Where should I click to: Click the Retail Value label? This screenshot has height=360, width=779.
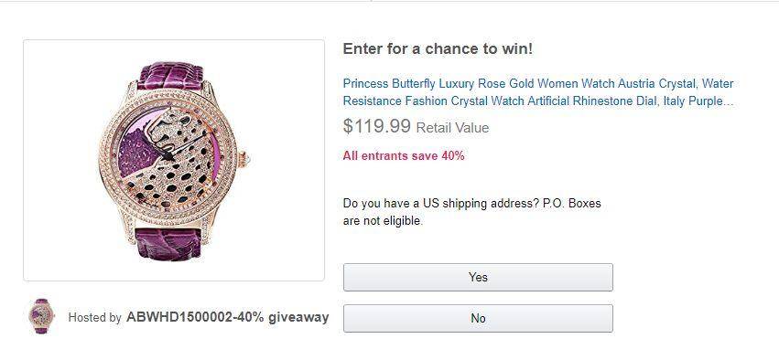pos(452,127)
